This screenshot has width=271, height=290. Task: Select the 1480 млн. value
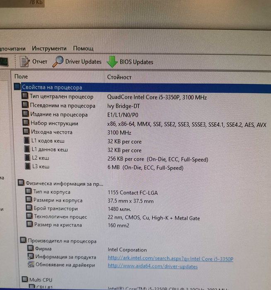point(119,209)
